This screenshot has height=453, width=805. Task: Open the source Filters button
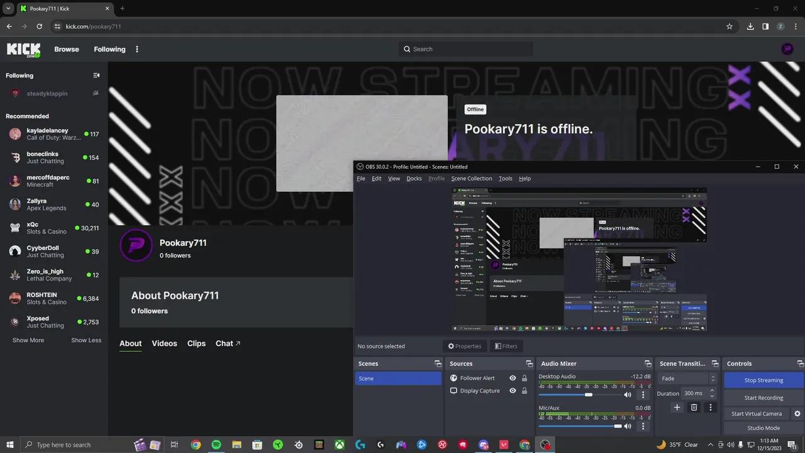coord(506,346)
